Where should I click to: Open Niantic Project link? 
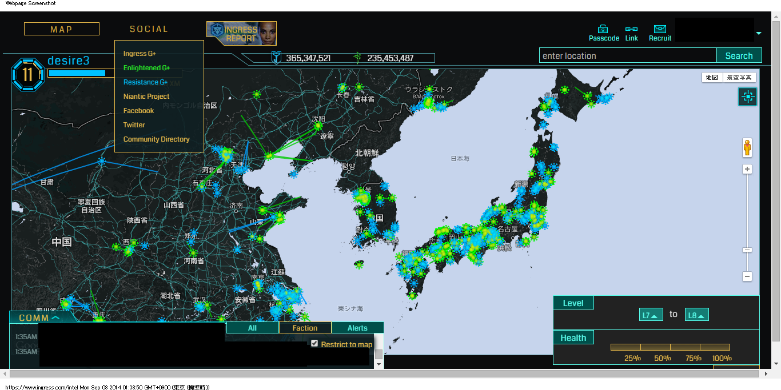(146, 97)
